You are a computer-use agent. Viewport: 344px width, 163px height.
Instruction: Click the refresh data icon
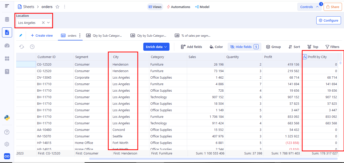pos(22,47)
